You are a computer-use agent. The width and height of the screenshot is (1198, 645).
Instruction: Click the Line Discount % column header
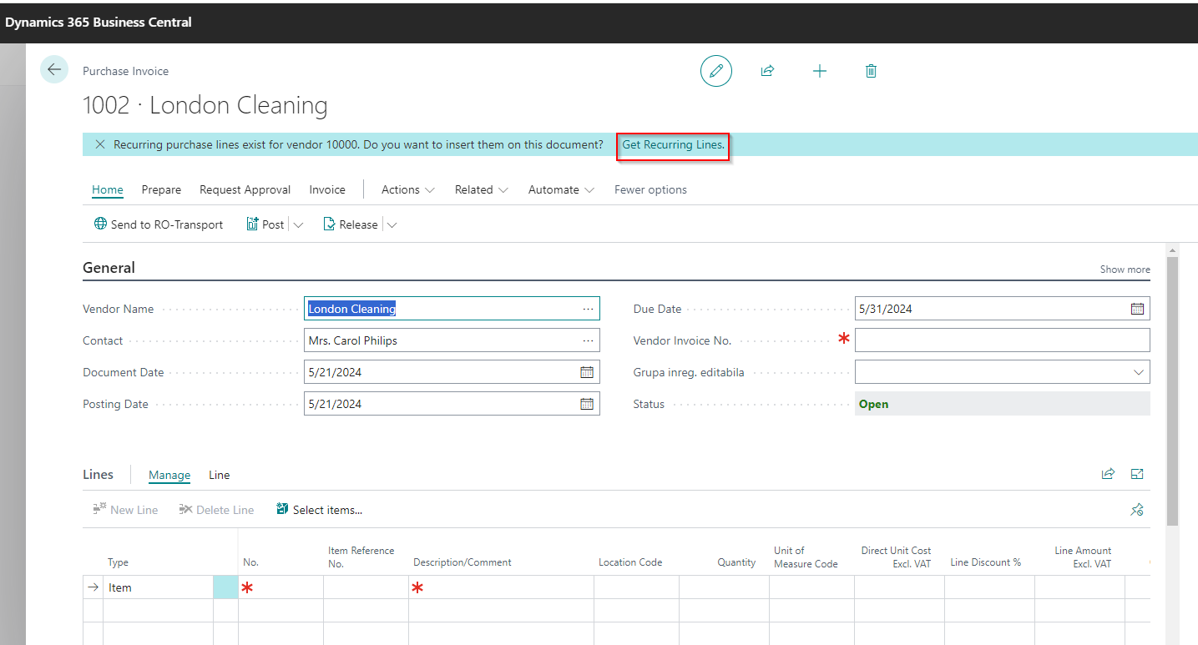(x=985, y=562)
